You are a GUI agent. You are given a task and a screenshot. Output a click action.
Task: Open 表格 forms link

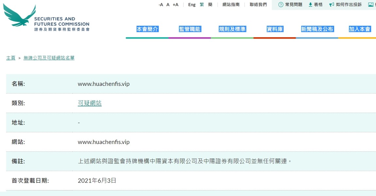point(318,5)
